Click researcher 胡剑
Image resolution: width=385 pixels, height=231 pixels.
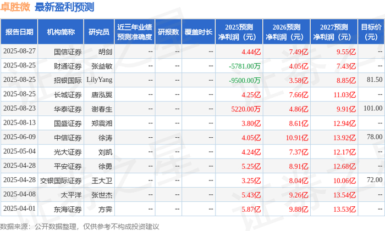(106, 52)
